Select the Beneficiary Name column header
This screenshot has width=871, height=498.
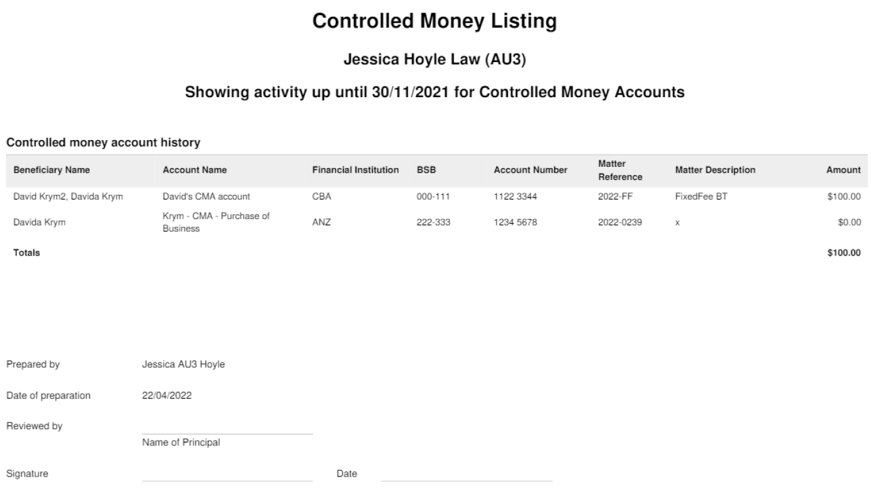tap(52, 170)
